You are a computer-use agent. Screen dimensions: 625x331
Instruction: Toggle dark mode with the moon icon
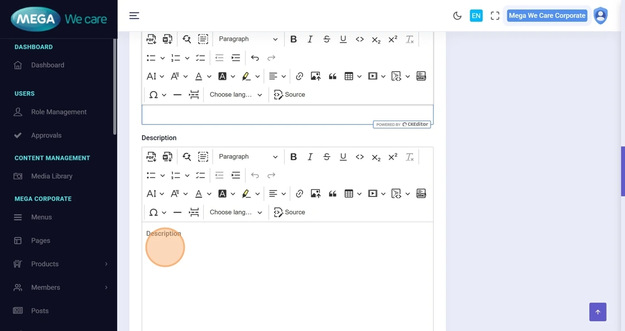tap(457, 16)
